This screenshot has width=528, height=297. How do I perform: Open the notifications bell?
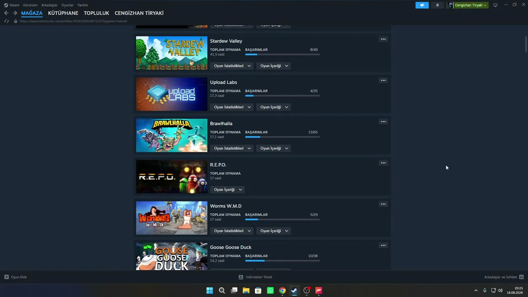(437, 5)
